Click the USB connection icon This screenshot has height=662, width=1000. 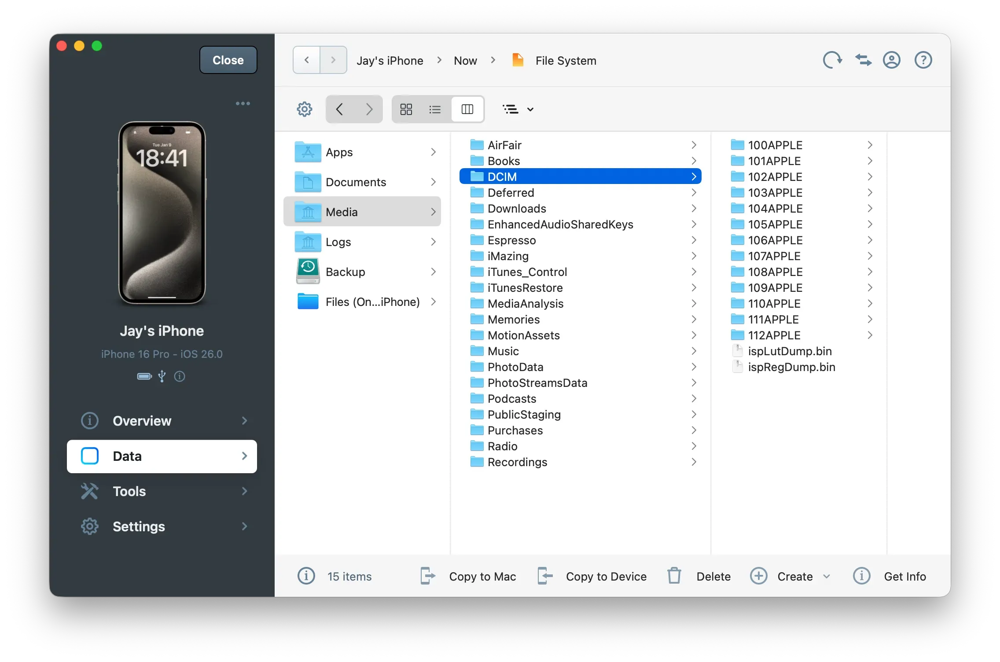(162, 376)
